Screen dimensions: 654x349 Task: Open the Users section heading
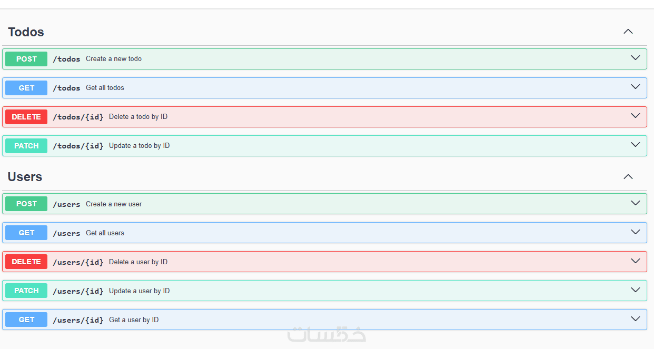click(x=25, y=177)
